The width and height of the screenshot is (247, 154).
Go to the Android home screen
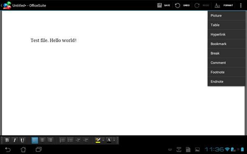pos(23,149)
